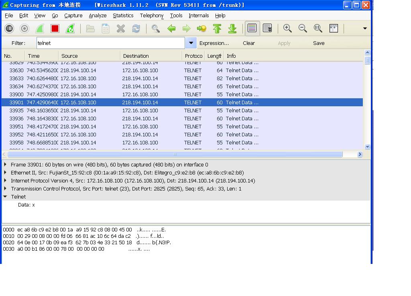Image resolution: width=411 pixels, height=296 pixels.
Task: Open the filter history dropdown arrow
Action: pyautogui.click(x=191, y=43)
